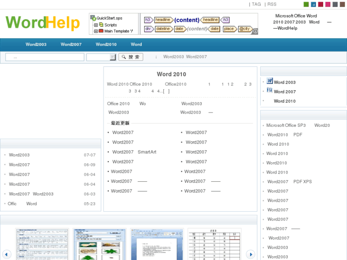Click the QuickStart.sps file icon in banner

[x=93, y=18]
